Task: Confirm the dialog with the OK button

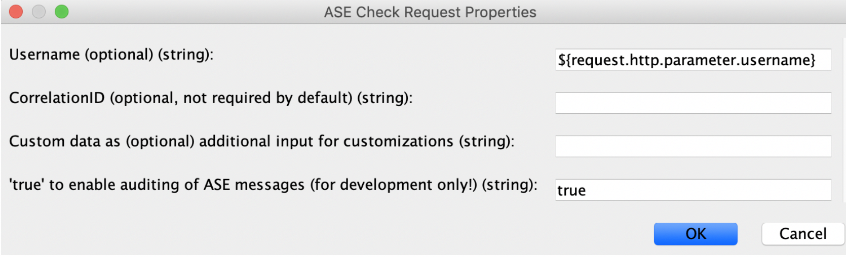Action: point(695,234)
